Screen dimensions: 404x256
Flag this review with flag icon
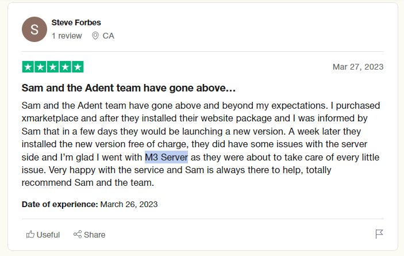379,234
